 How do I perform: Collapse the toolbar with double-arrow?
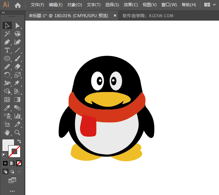[3, 12]
